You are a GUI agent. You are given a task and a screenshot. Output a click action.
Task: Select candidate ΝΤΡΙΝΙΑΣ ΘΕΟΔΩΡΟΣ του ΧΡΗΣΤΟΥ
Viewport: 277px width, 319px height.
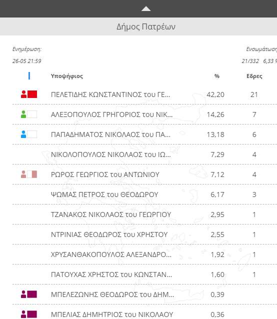coord(109,234)
